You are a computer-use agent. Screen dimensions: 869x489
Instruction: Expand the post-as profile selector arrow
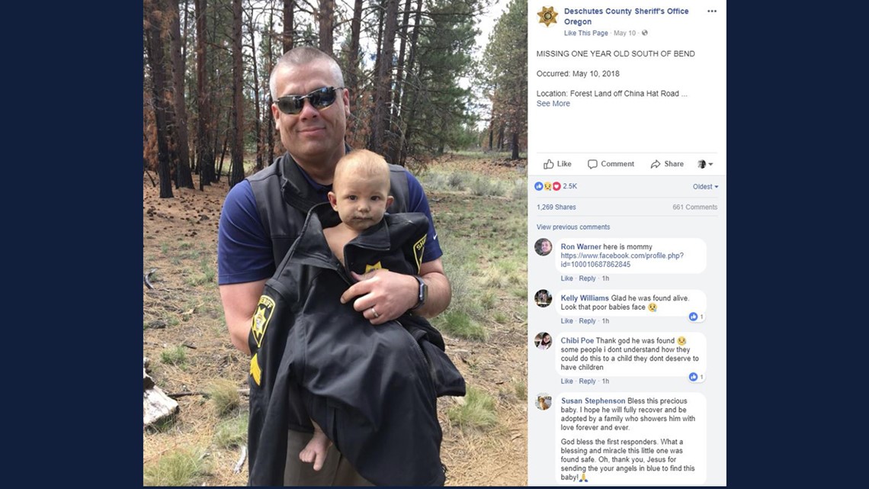coord(706,164)
